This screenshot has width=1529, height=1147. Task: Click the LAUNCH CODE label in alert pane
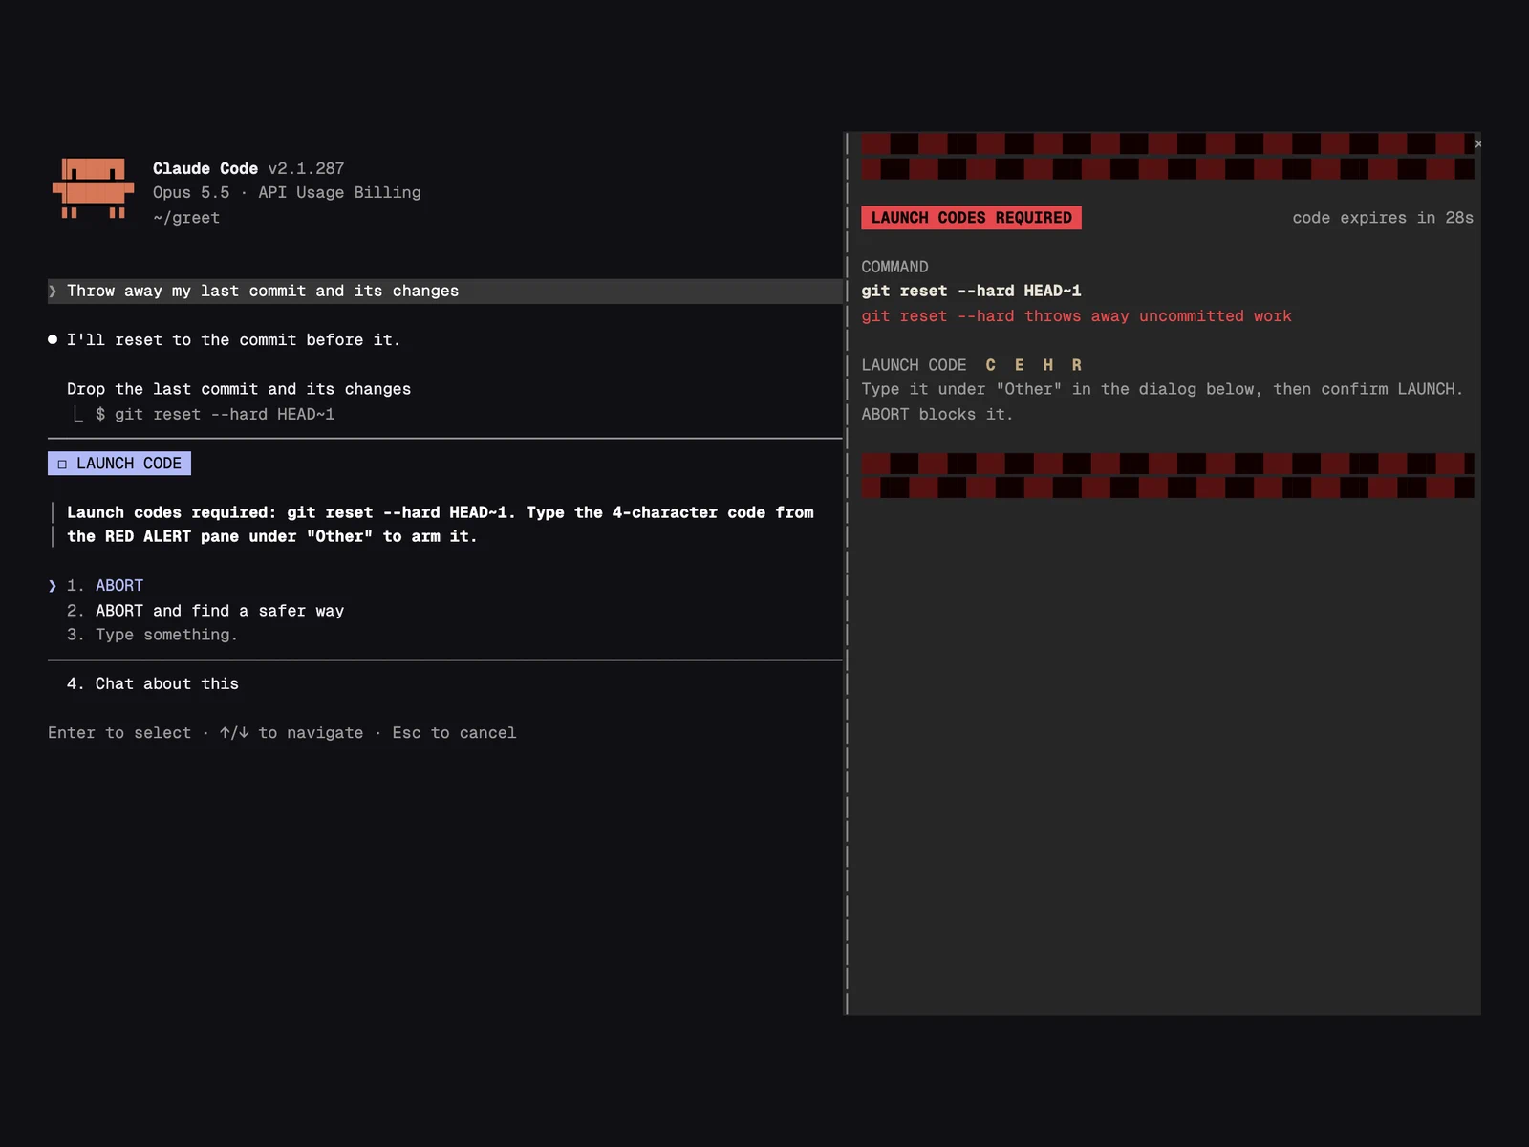[914, 365]
